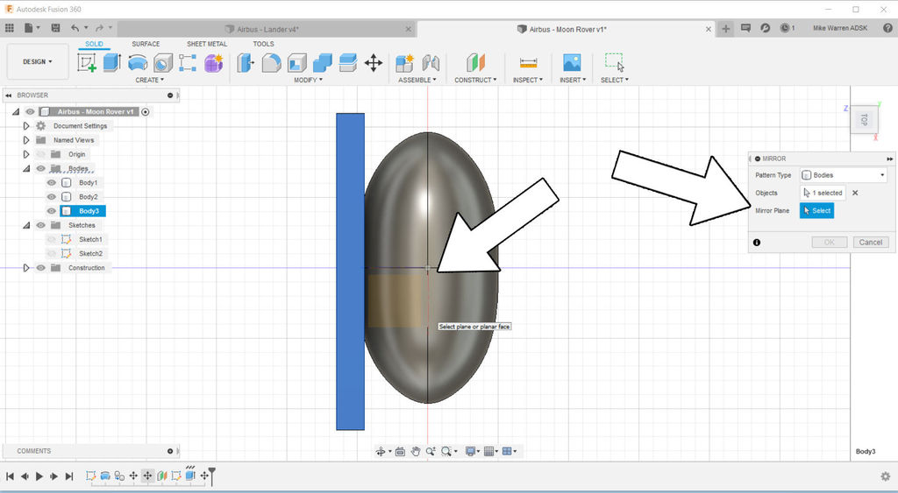Select the Extrude tool
This screenshot has height=493, width=898.
[x=112, y=63]
